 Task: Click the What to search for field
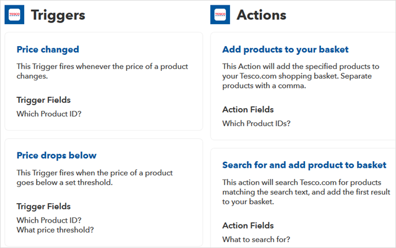(x=256, y=239)
